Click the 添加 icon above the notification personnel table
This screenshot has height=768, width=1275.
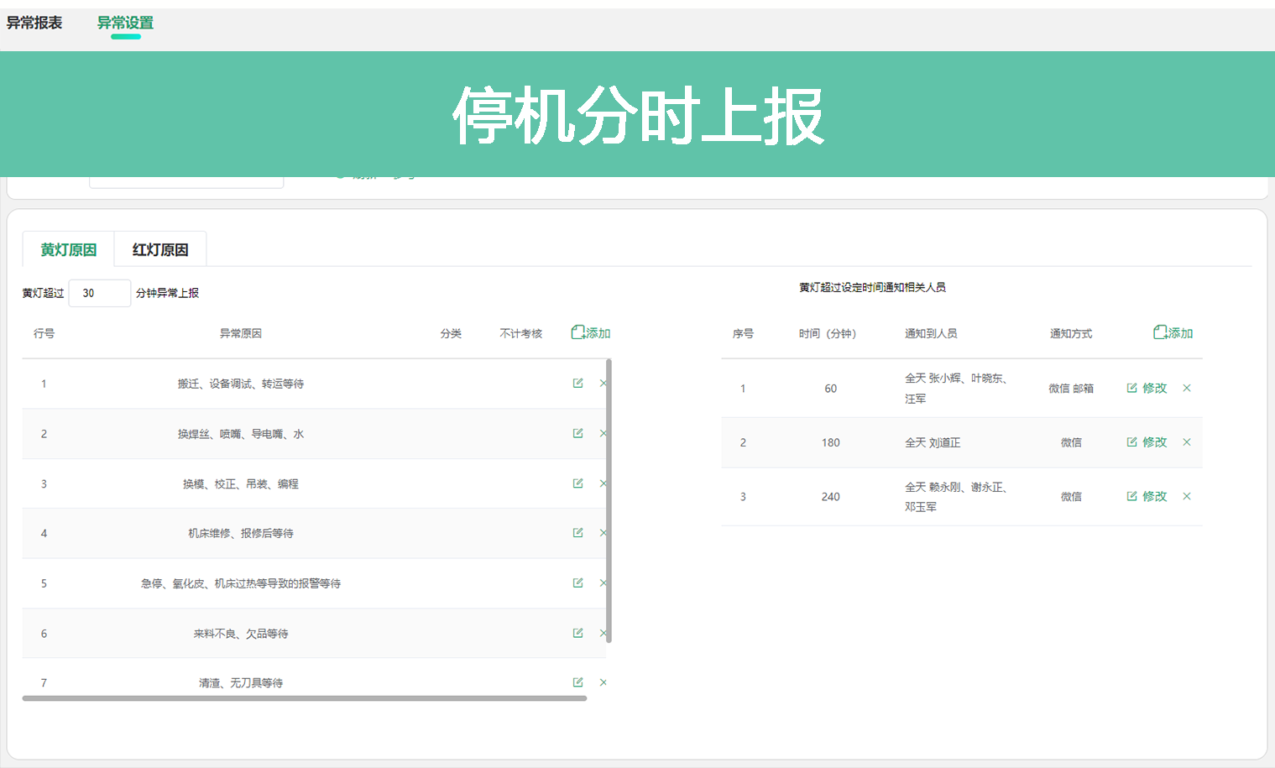click(1172, 332)
